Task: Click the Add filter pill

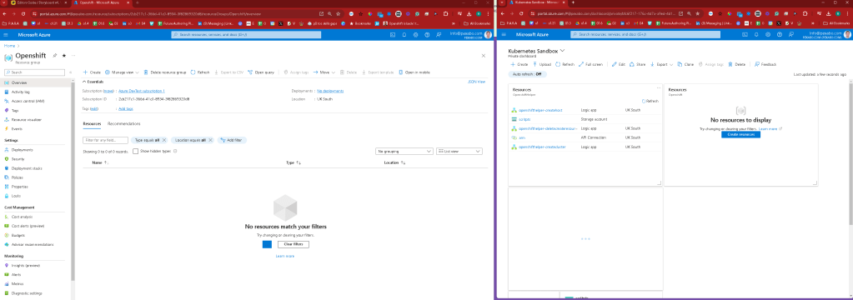Action: pos(231,140)
